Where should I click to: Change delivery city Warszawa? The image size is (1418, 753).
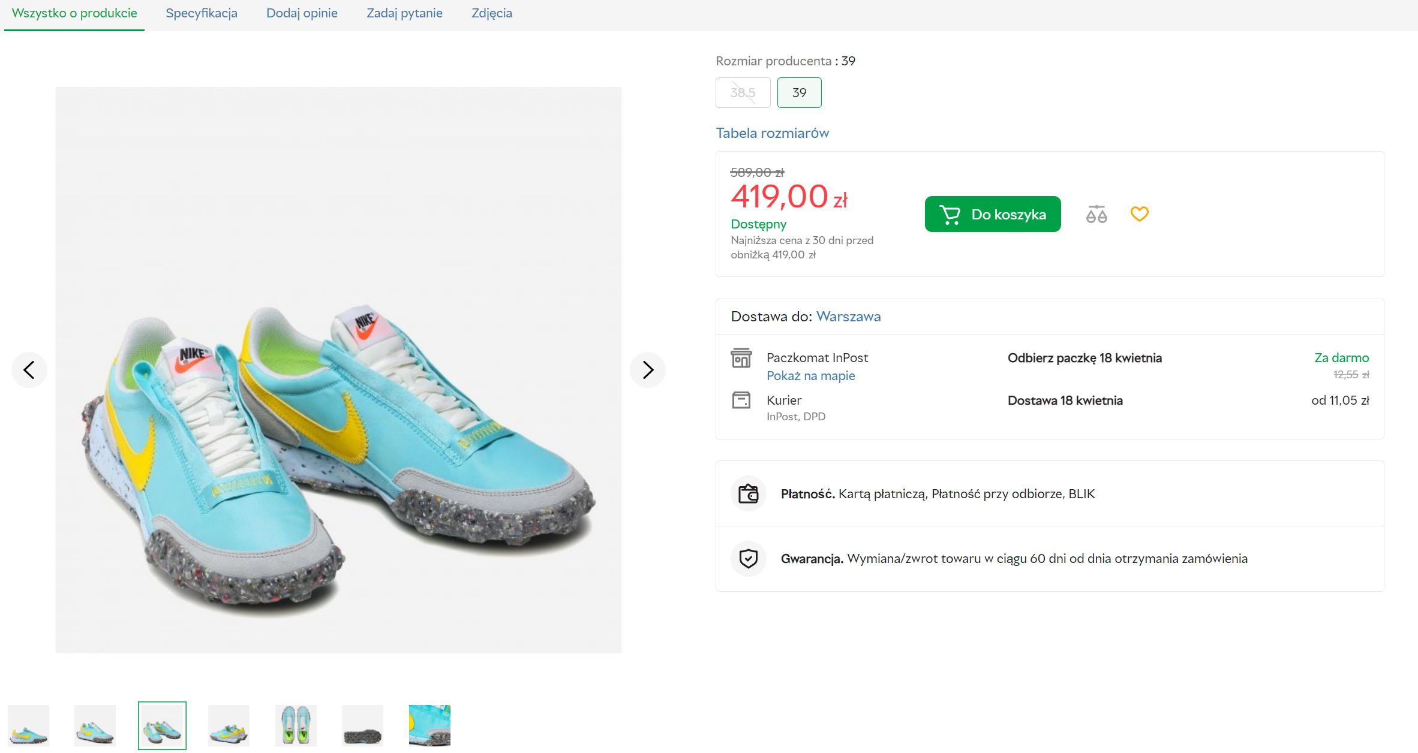click(848, 317)
